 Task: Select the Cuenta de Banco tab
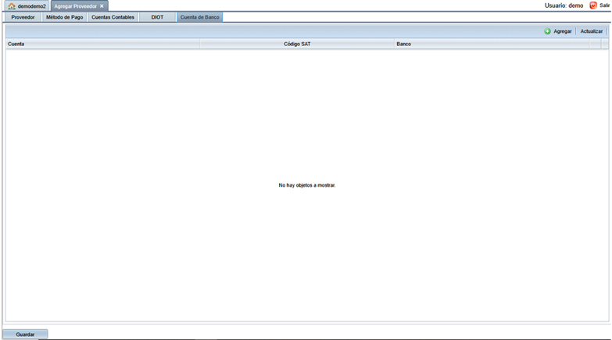[x=199, y=17]
